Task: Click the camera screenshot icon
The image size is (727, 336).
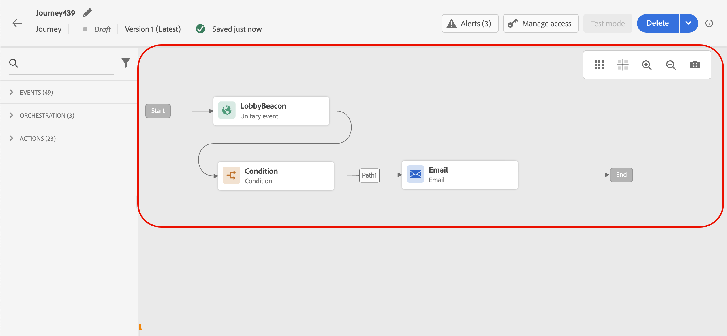Action: pos(695,65)
